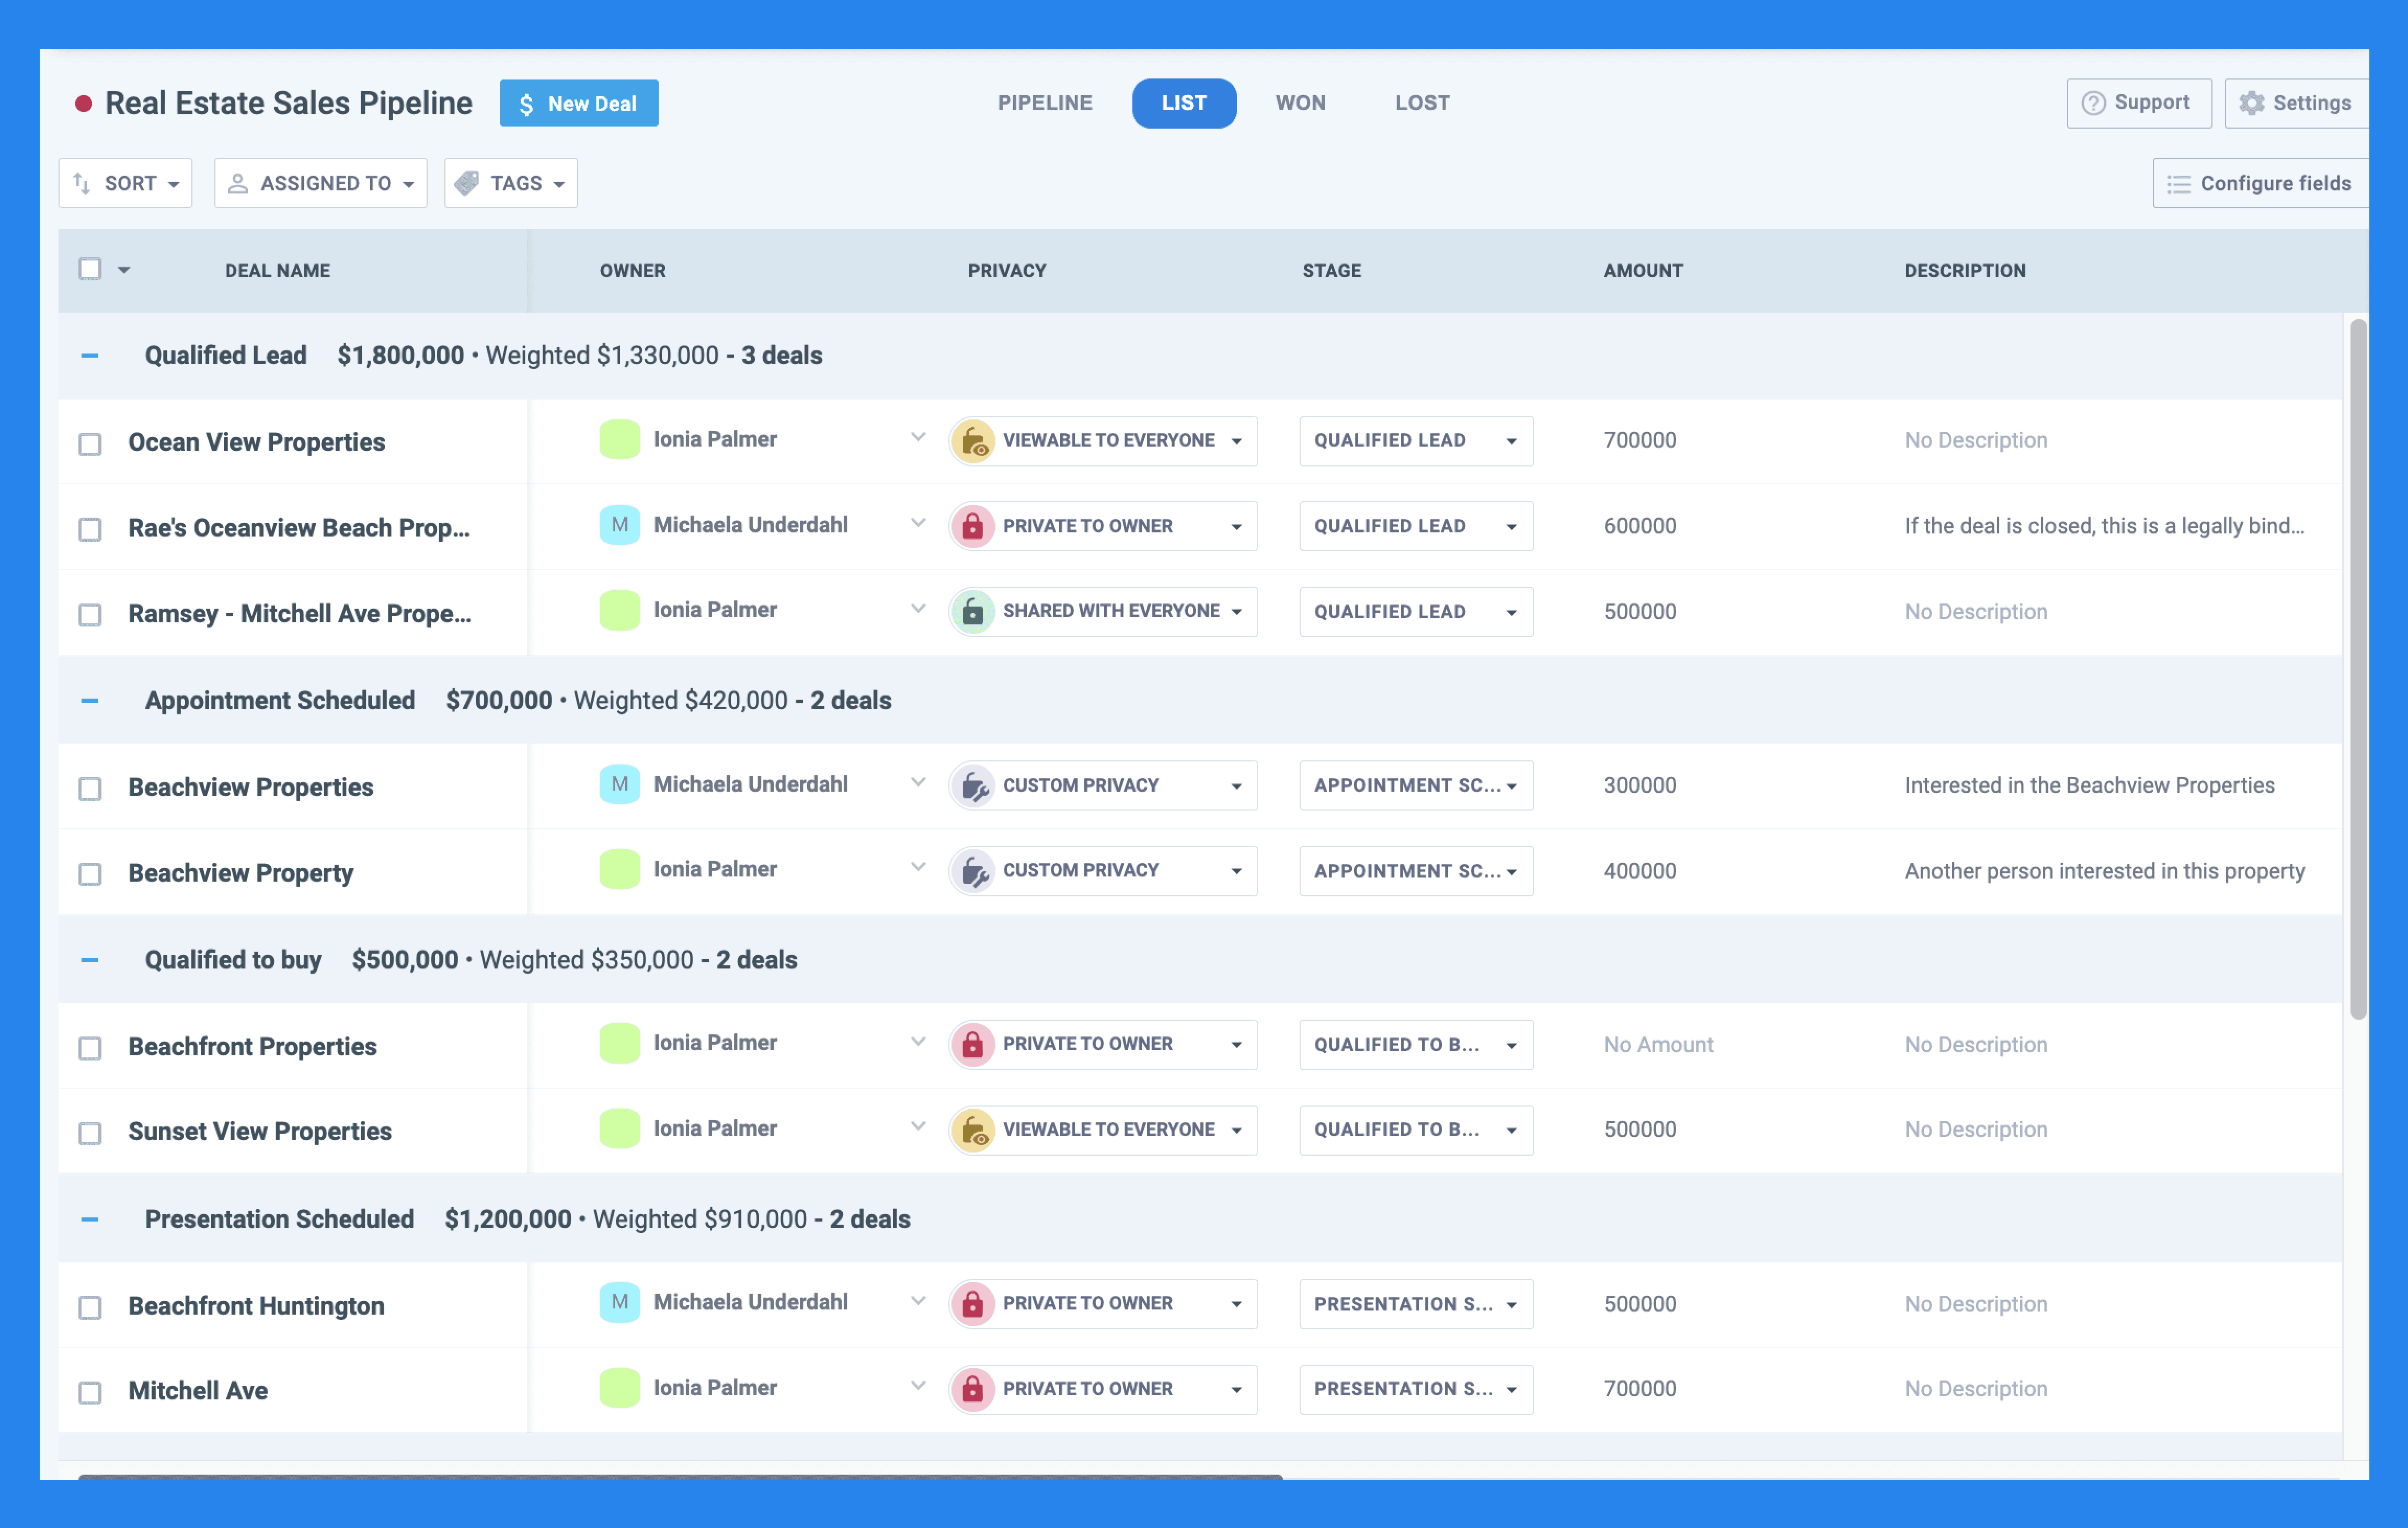The image size is (2408, 1528).
Task: Collapse the Qualified Lead group
Action: pos(90,356)
